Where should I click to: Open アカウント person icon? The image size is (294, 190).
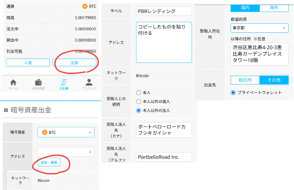(x=89, y=82)
